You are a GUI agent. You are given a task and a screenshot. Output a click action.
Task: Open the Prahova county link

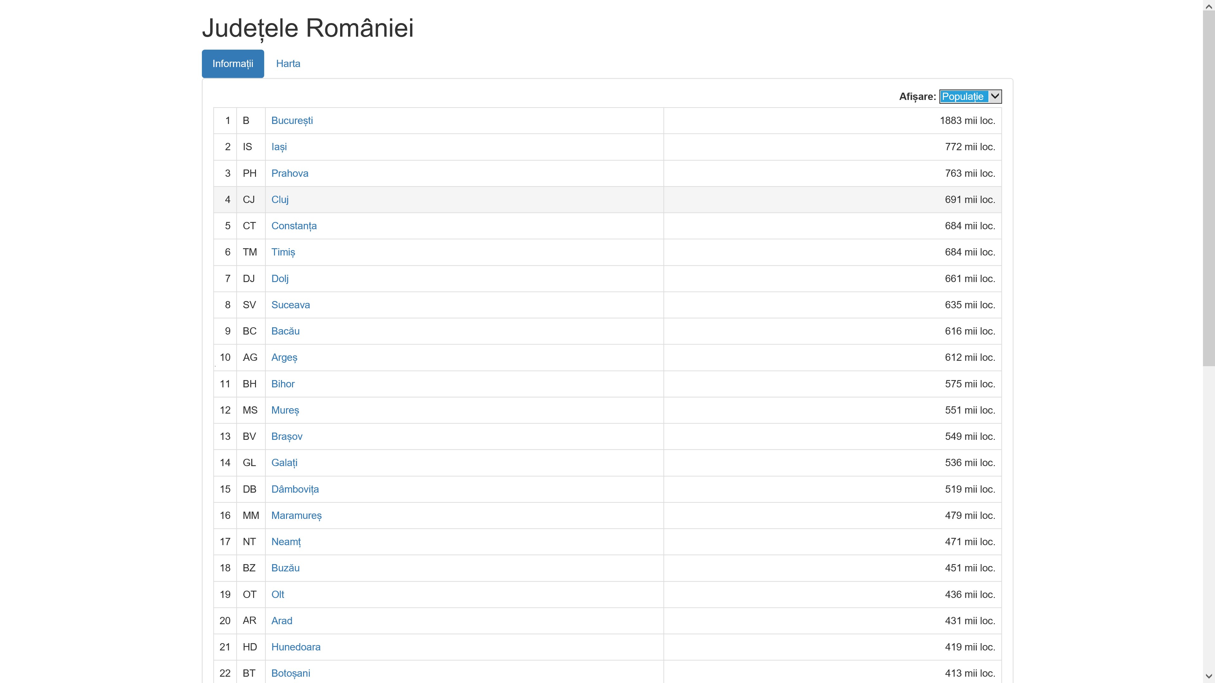(290, 174)
